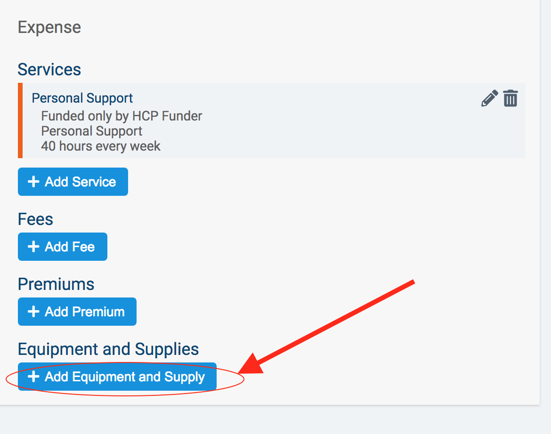Select the 'Funded only by HCP Funder' line

(x=122, y=116)
